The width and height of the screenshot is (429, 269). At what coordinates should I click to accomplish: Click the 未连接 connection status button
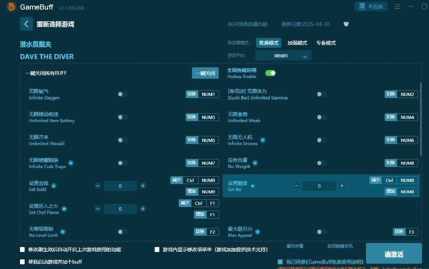(x=371, y=6)
